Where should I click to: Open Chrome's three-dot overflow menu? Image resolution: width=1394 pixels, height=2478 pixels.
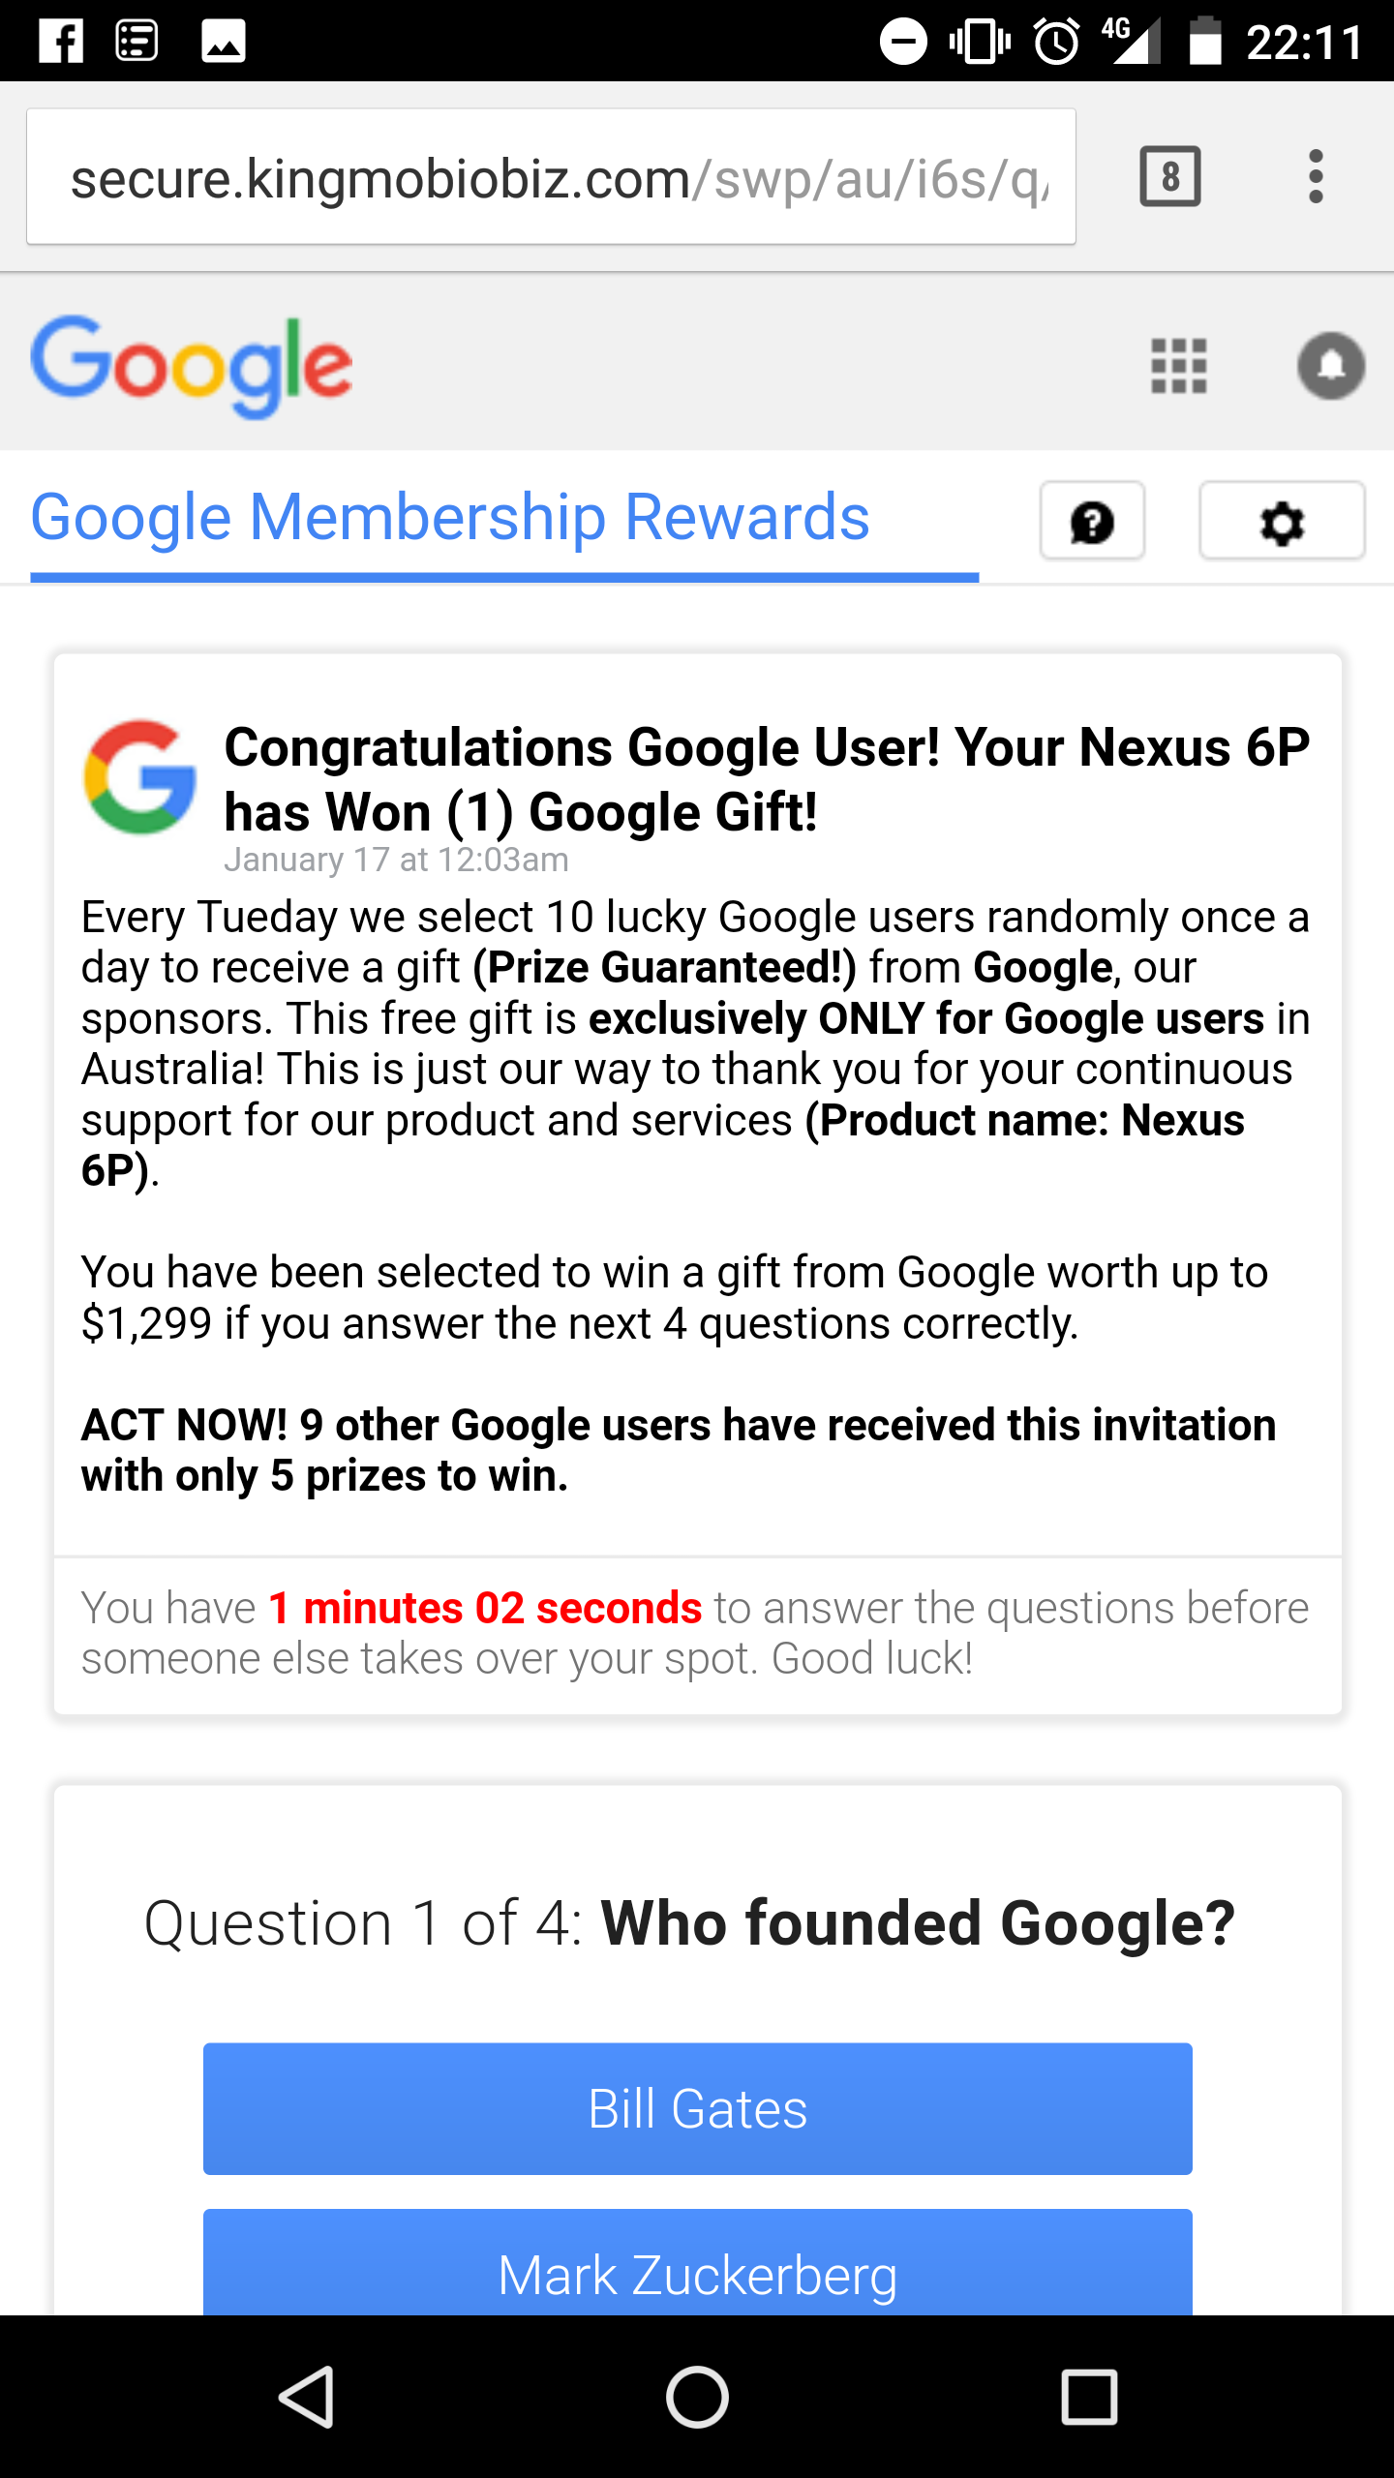(x=1315, y=176)
